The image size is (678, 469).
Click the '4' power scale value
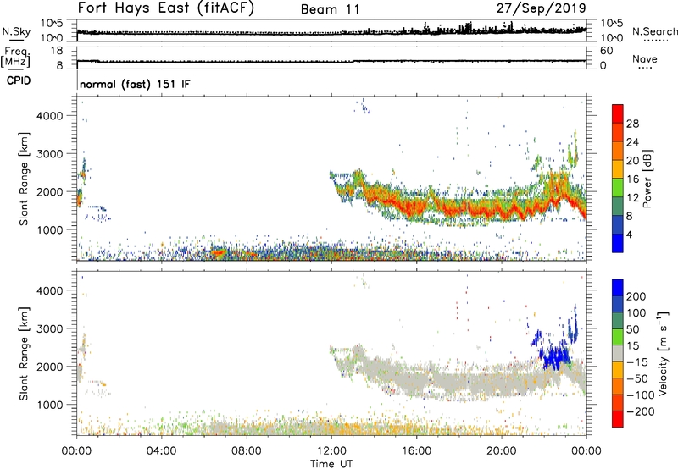629,234
